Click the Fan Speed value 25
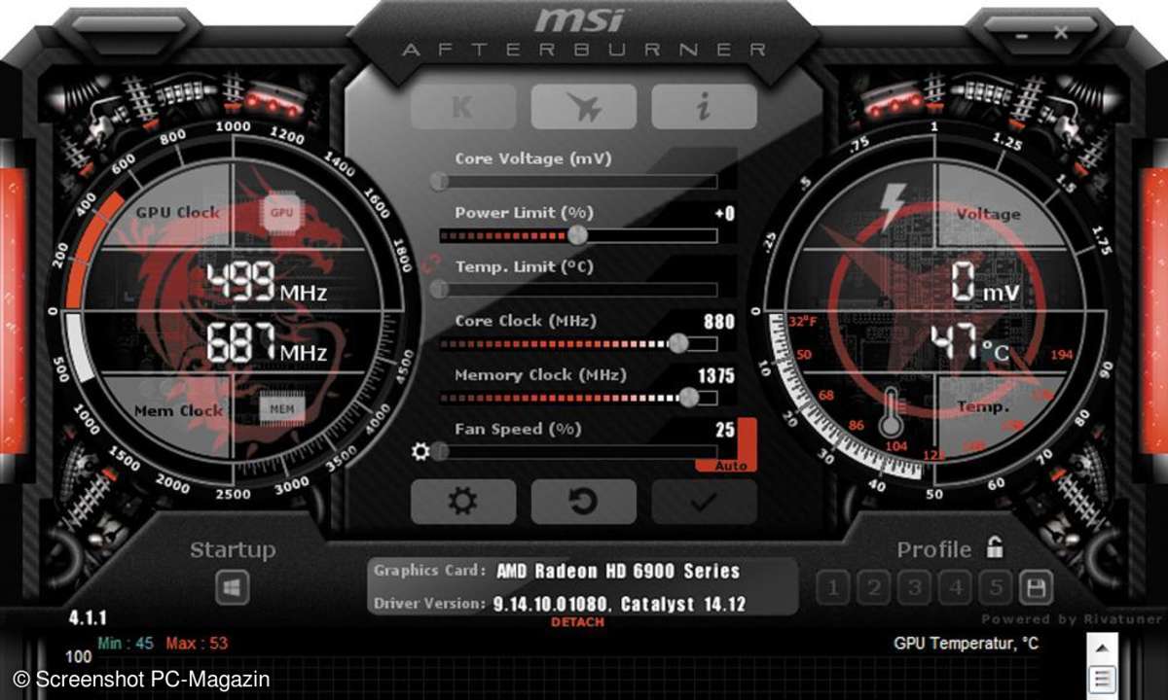The width and height of the screenshot is (1168, 700). (725, 429)
